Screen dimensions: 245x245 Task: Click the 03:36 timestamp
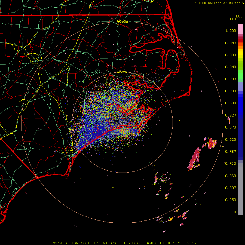(190, 243)
